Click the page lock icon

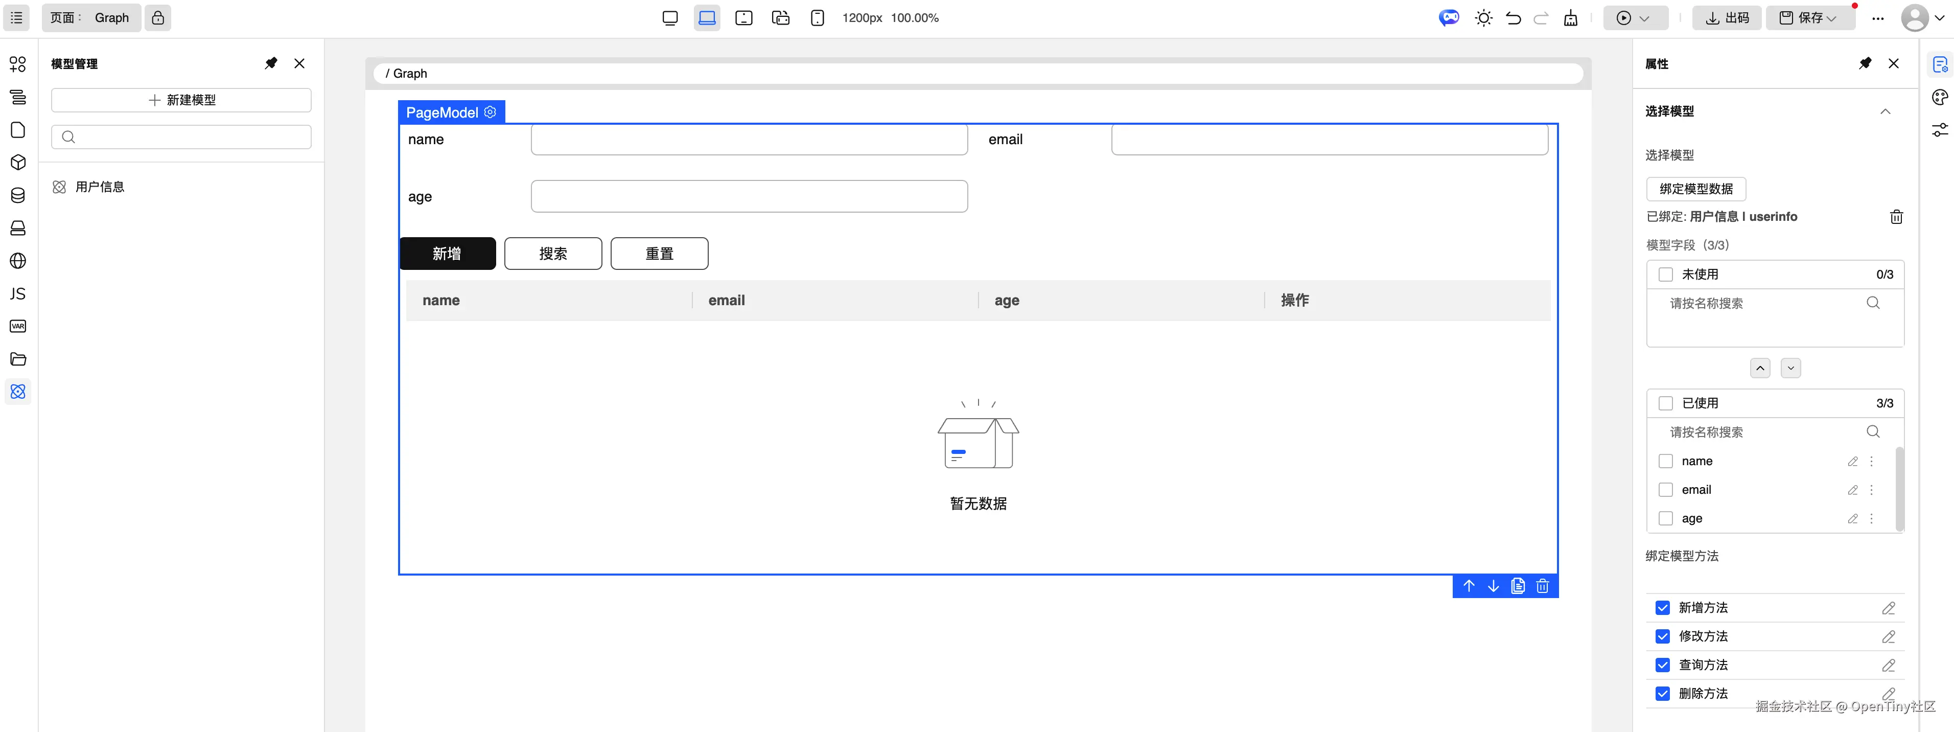[158, 17]
